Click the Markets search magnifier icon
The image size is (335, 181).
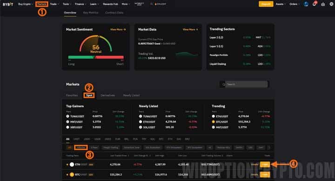[x=224, y=84]
